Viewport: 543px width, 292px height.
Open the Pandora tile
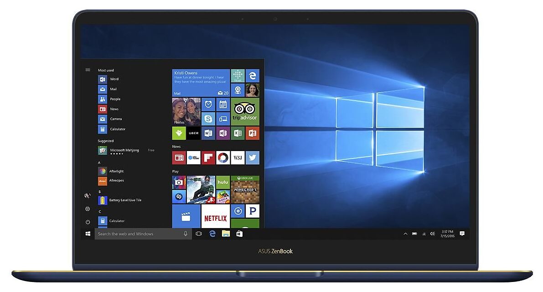253,211
